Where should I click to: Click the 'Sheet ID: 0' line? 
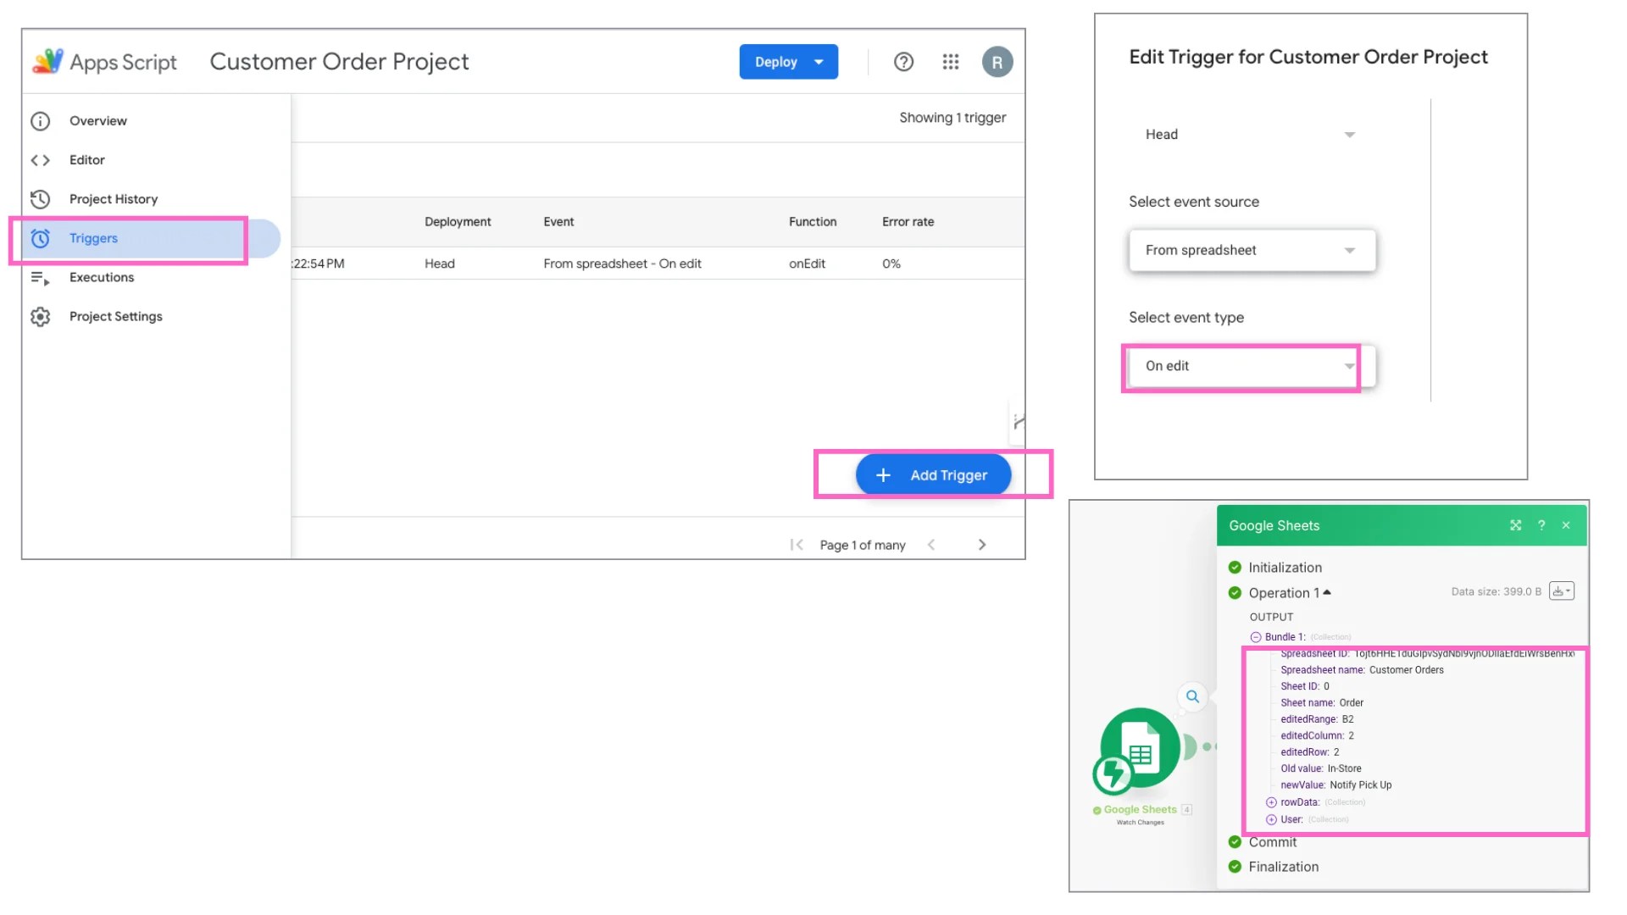(x=1305, y=686)
